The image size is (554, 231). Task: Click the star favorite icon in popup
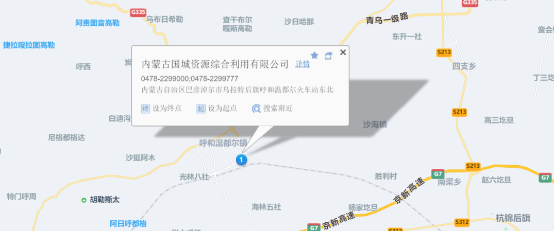click(314, 56)
